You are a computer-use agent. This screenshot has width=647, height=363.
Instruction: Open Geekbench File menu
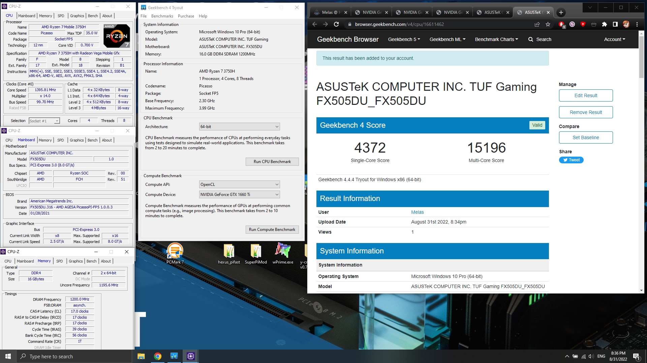pos(144,16)
